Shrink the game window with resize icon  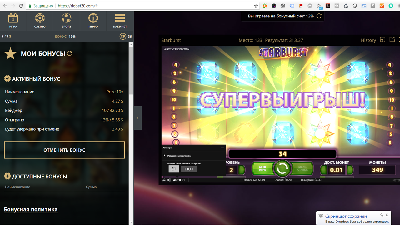382,40
